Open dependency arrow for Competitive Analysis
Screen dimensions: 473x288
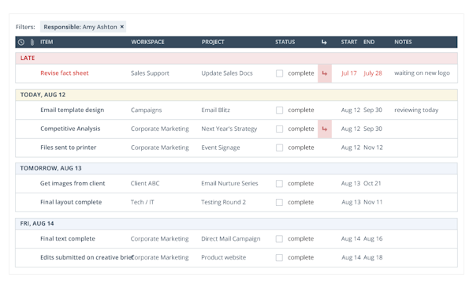click(x=325, y=129)
